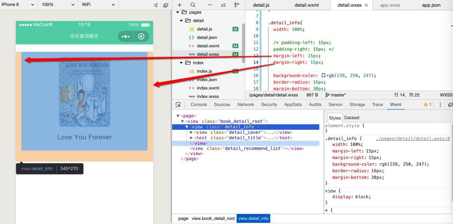Open index.json in file tree
453x224 pixels.
[207, 80]
